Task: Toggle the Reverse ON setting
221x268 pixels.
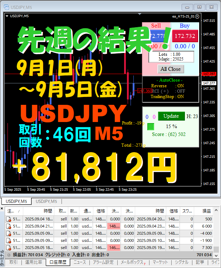Action: pos(167,86)
